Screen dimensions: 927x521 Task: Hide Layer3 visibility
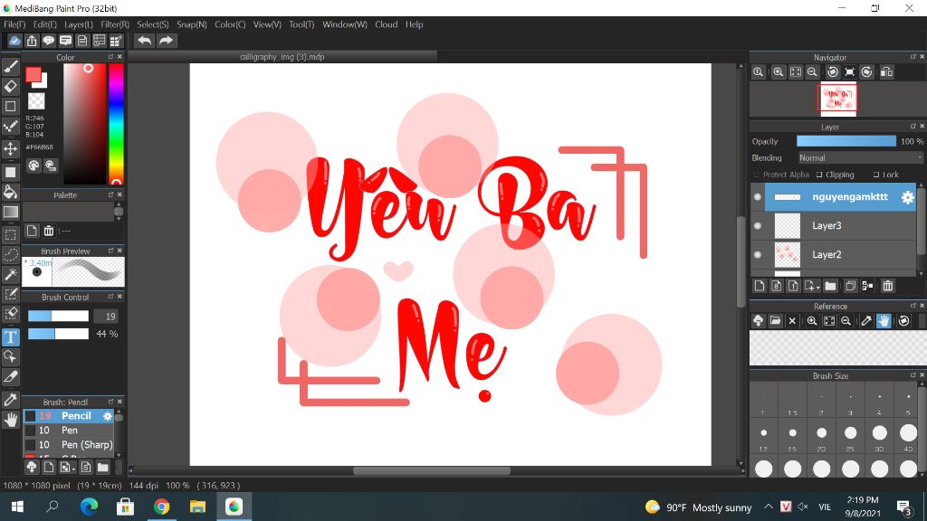click(758, 225)
